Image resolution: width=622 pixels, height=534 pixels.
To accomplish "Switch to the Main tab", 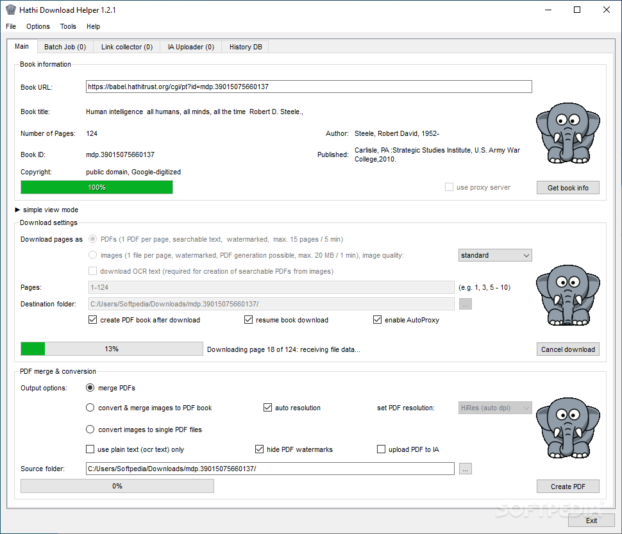I will pos(22,46).
